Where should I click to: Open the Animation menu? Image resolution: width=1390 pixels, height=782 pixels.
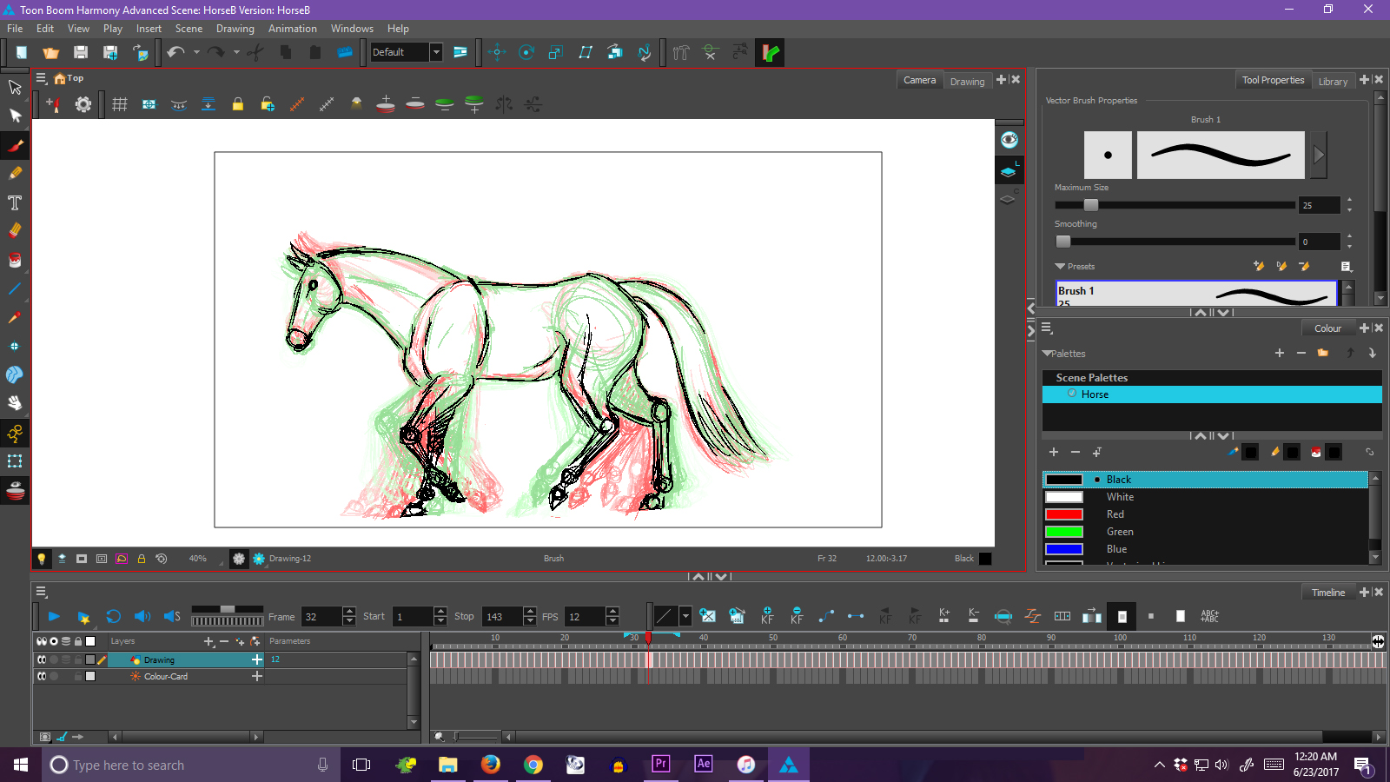(293, 29)
